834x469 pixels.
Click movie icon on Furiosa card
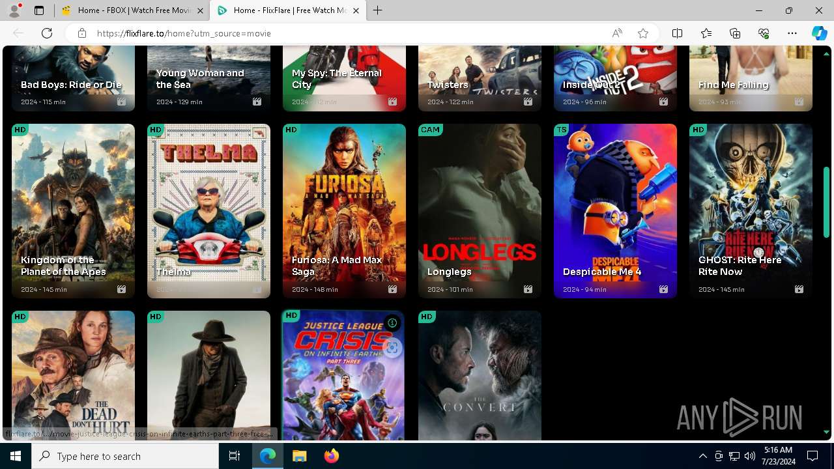(392, 289)
